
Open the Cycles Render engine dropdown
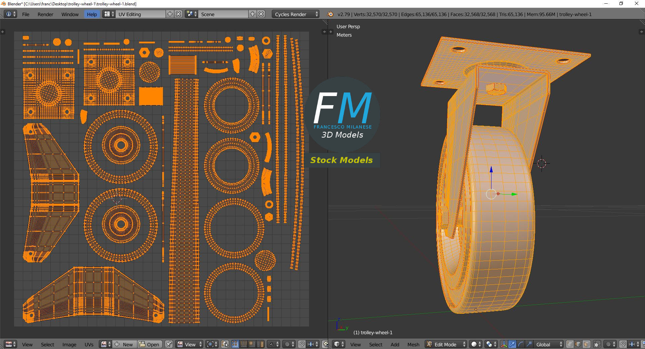[x=296, y=14]
